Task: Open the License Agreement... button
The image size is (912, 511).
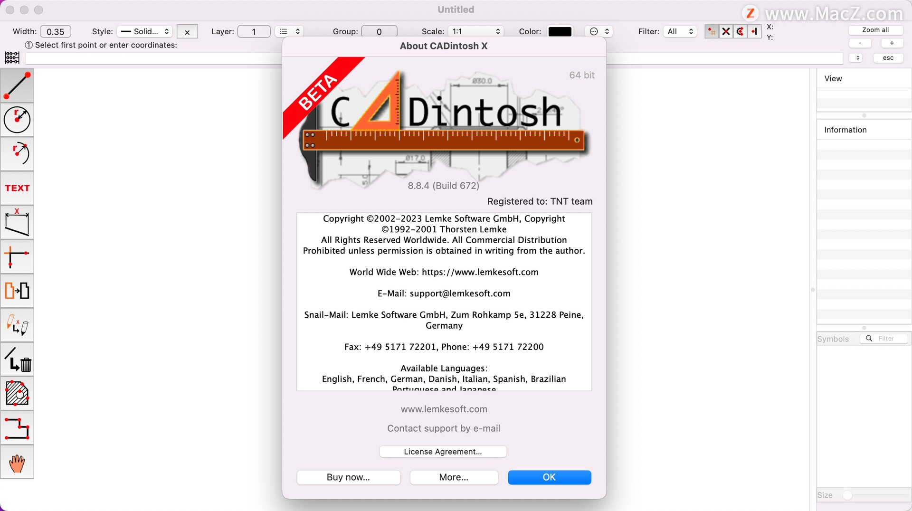Action: 443,452
